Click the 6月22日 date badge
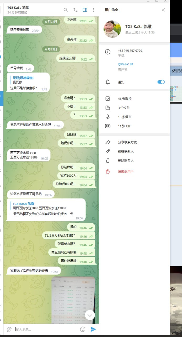Screen dimensions: 182x337 [51, 22]
